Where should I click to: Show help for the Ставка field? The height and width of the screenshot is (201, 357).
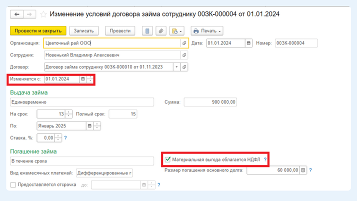(x=65, y=138)
